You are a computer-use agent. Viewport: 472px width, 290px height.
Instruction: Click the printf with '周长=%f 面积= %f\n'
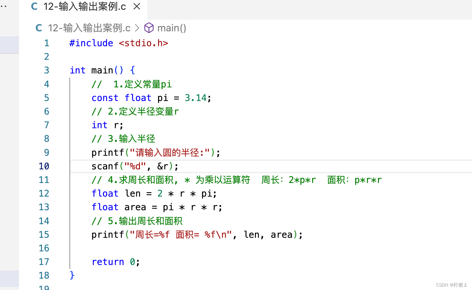coord(197,235)
